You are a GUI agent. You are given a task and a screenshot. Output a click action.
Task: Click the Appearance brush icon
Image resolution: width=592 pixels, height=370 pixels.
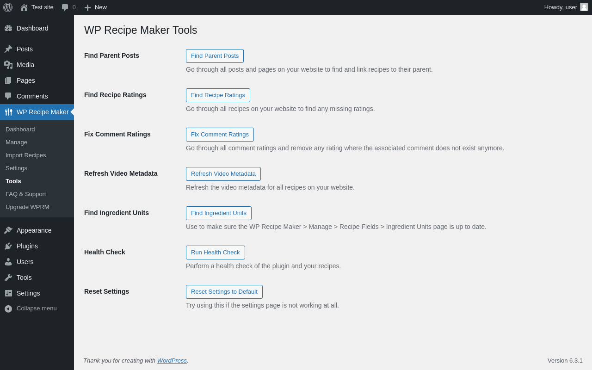click(8, 230)
